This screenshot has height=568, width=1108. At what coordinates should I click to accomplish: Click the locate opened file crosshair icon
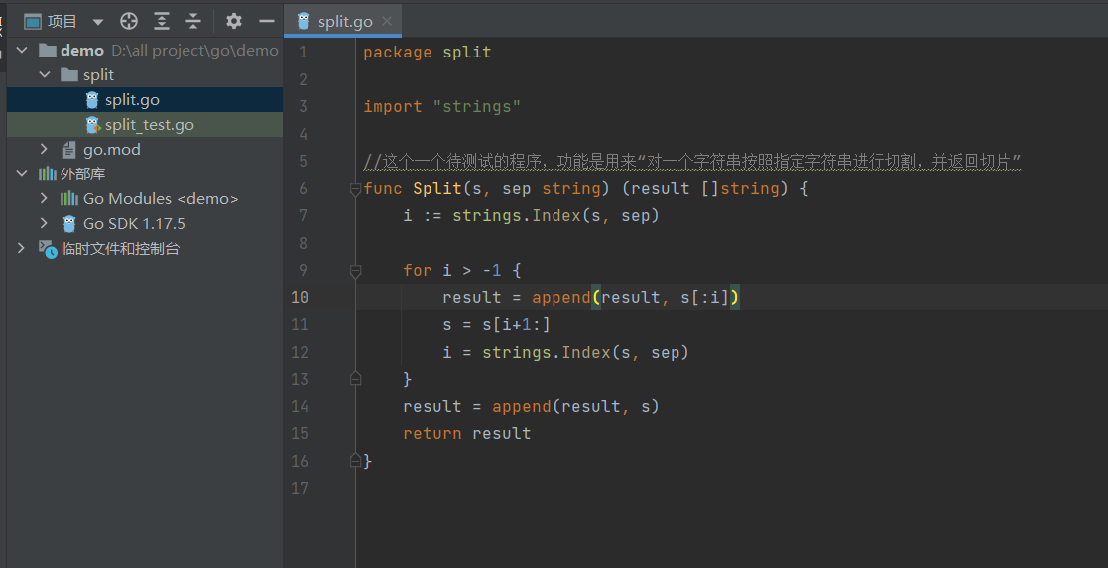(x=129, y=21)
